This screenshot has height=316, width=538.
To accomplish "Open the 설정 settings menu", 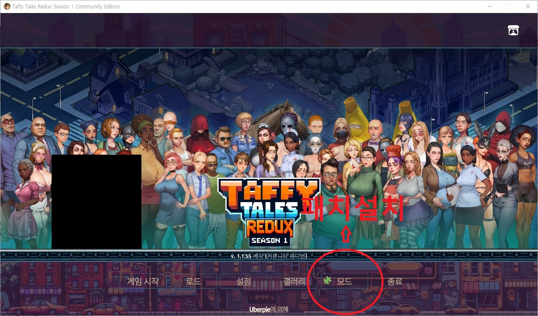I will (x=243, y=281).
